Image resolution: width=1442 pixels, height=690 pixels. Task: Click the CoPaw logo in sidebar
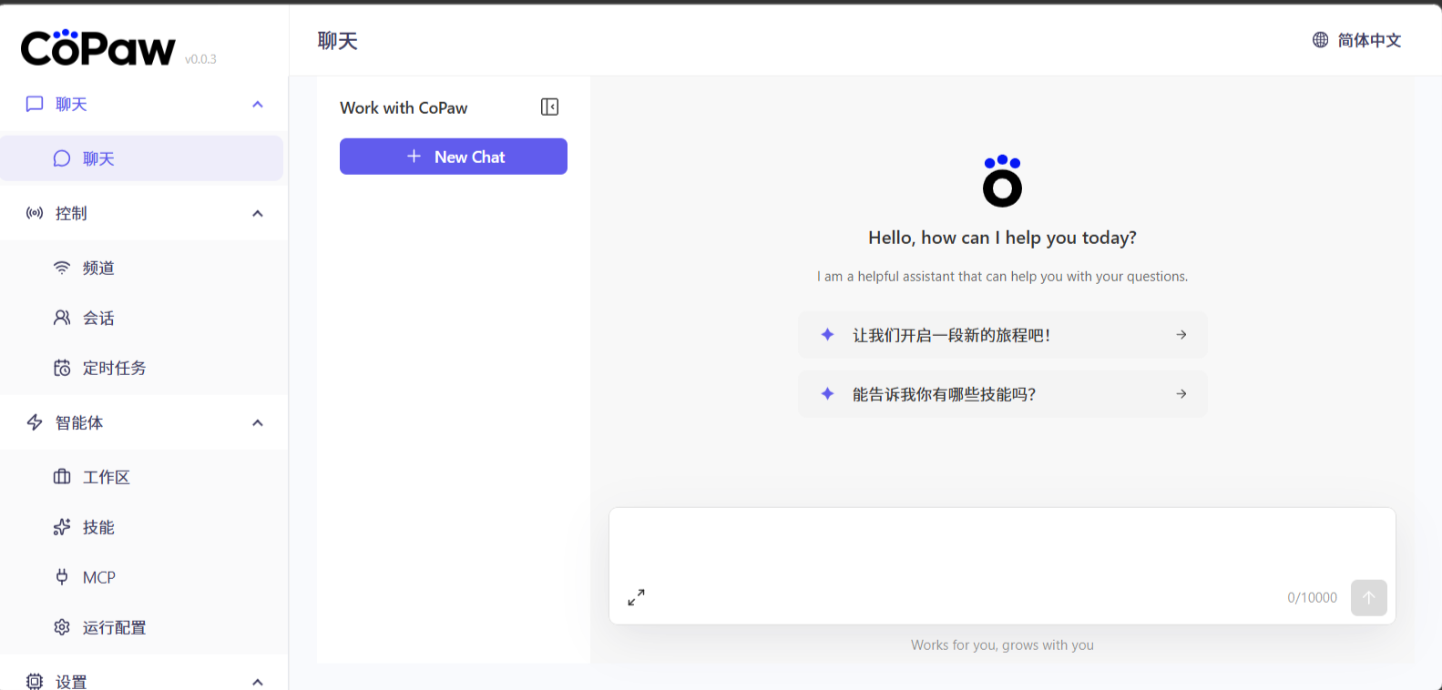(x=98, y=48)
